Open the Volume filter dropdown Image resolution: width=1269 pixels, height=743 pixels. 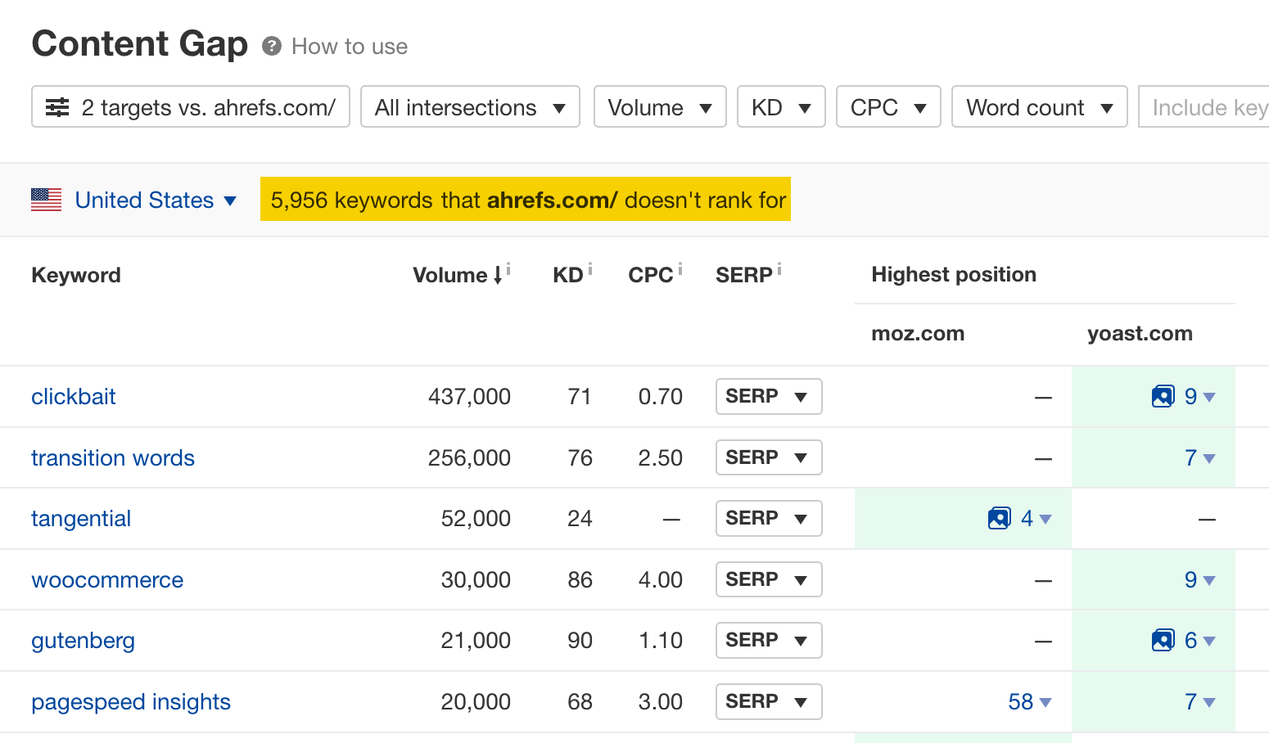660,106
